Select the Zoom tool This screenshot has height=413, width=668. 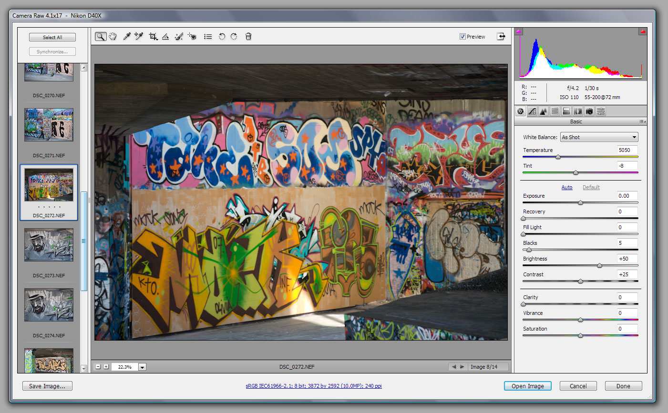[101, 36]
